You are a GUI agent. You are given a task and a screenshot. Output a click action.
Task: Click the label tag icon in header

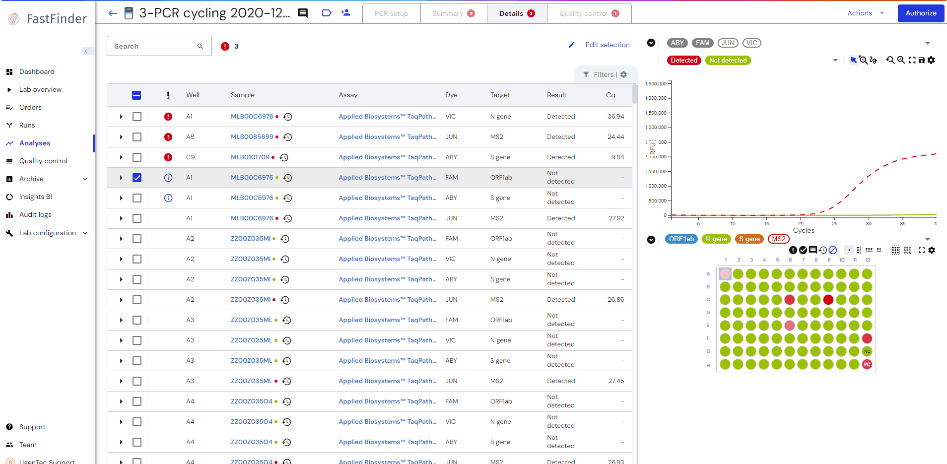point(326,13)
